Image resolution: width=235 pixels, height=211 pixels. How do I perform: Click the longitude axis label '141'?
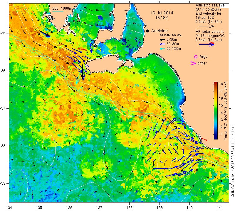220,208
